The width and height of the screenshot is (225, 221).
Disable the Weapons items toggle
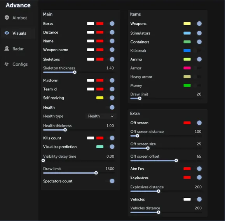coord(198,24)
